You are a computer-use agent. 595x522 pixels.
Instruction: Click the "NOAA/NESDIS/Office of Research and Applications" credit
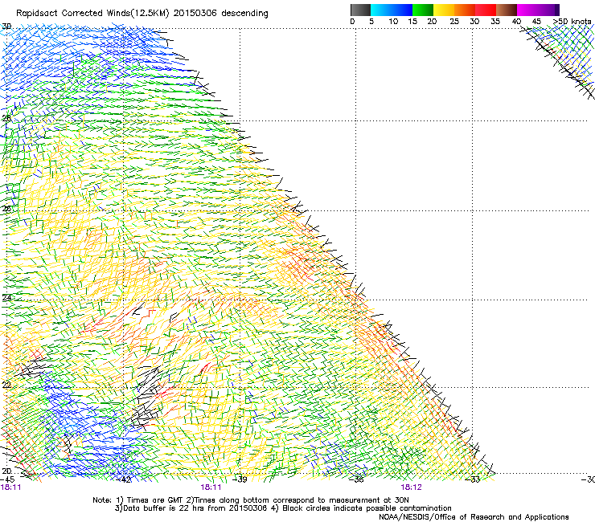474,517
